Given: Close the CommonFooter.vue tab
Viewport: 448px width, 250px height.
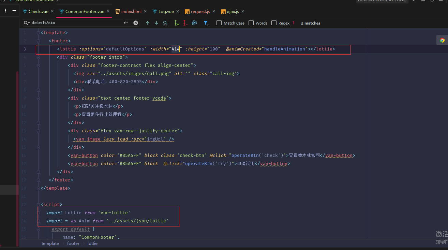Looking at the screenshot, I should 108,11.
